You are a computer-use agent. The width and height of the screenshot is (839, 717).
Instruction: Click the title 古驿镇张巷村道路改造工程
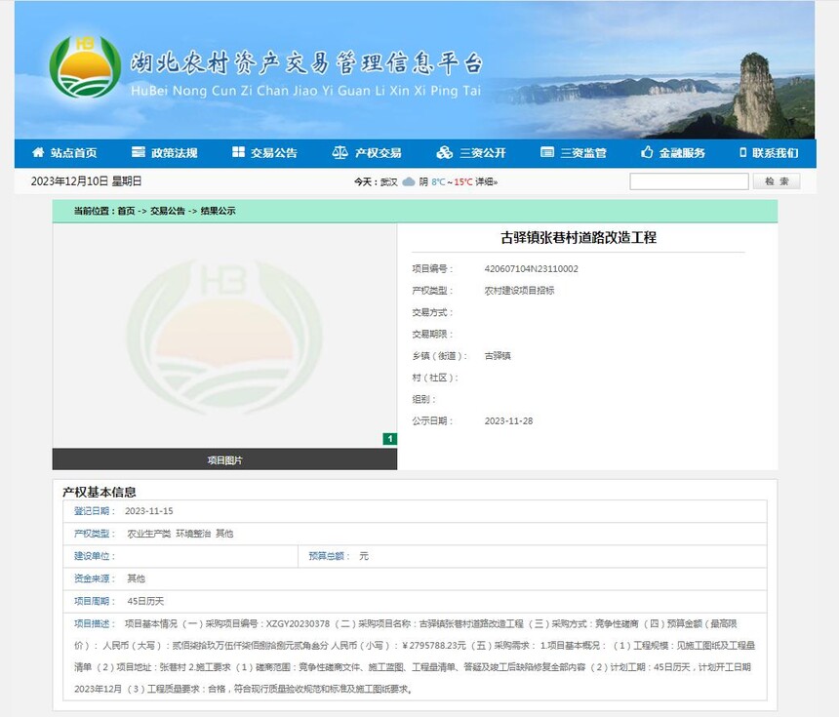pyautogui.click(x=579, y=238)
